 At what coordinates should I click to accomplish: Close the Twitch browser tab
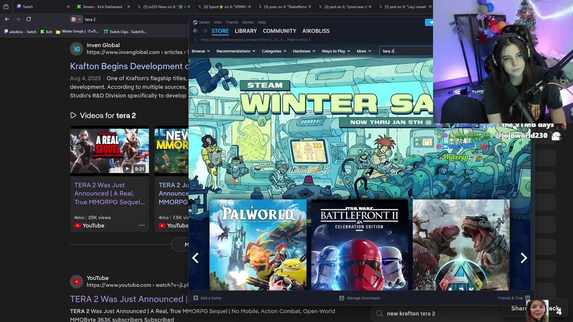click(x=68, y=7)
